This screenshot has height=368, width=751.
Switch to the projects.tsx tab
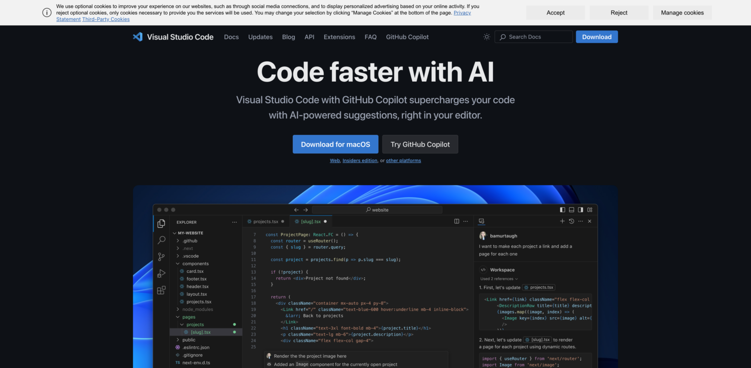(x=266, y=221)
